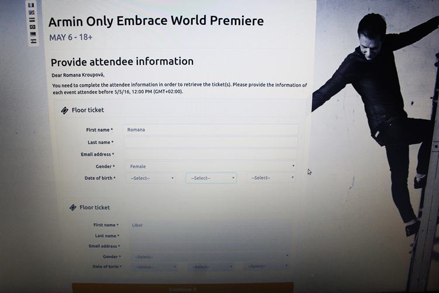The width and height of the screenshot is (439, 293).
Task: Click the orange Continue button
Action: pyautogui.click(x=183, y=288)
